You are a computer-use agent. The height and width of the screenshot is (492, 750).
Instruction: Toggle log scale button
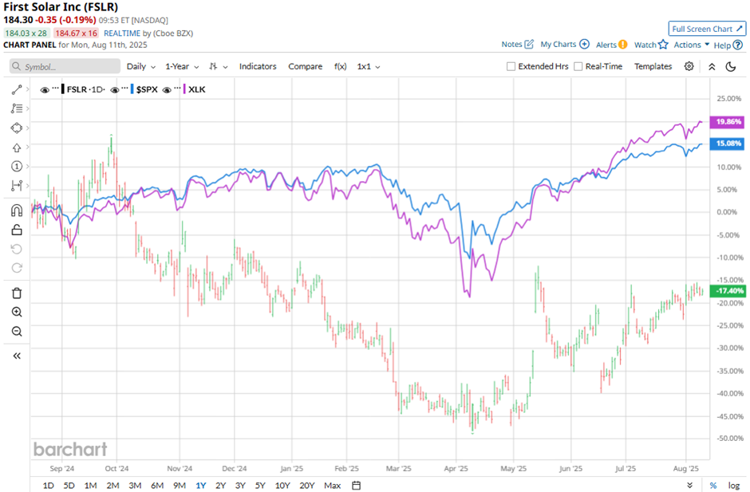[x=734, y=486]
